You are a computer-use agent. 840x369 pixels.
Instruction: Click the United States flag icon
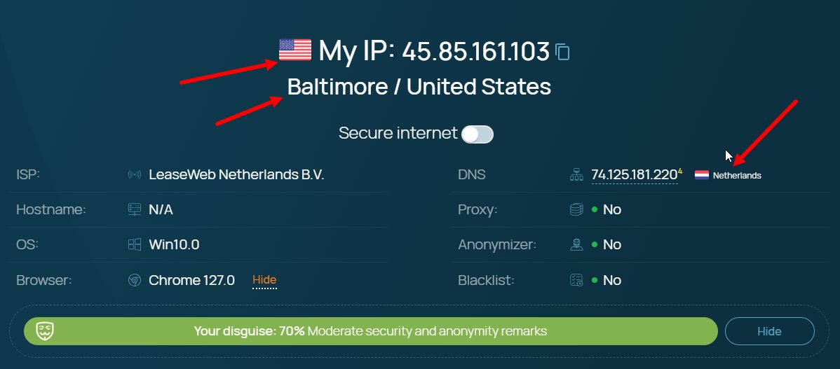click(x=295, y=50)
